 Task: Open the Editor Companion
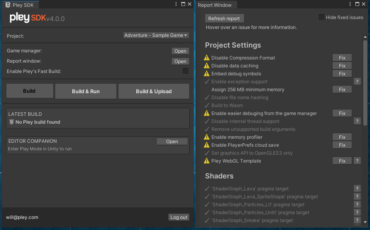pyautogui.click(x=172, y=142)
